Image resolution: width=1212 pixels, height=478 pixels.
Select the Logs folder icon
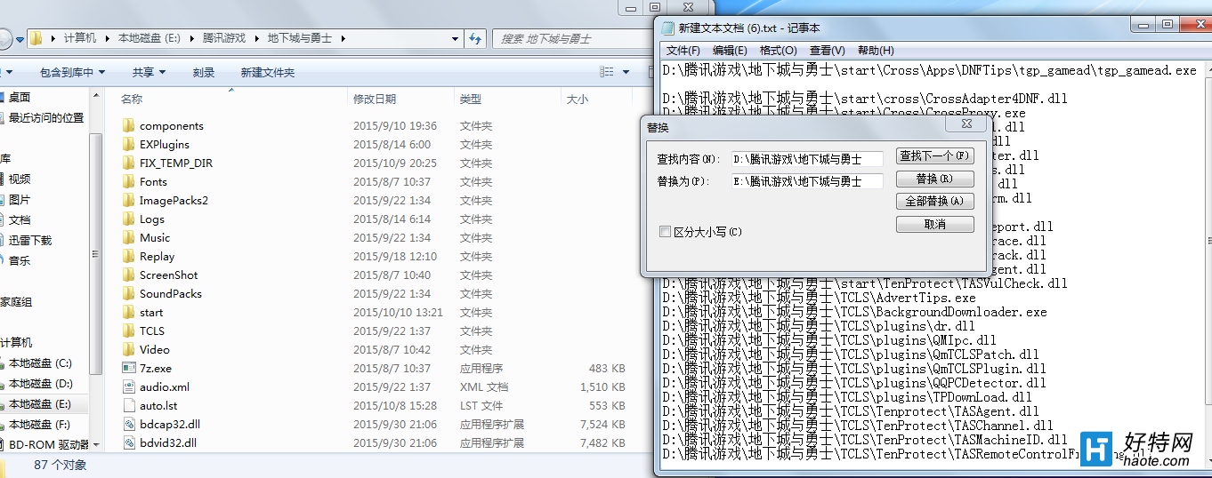click(x=128, y=219)
